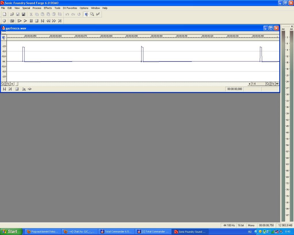The height and width of the screenshot is (235, 294).
Task: Click the 44 100 Hz sample rate status field
Action: tap(229, 225)
